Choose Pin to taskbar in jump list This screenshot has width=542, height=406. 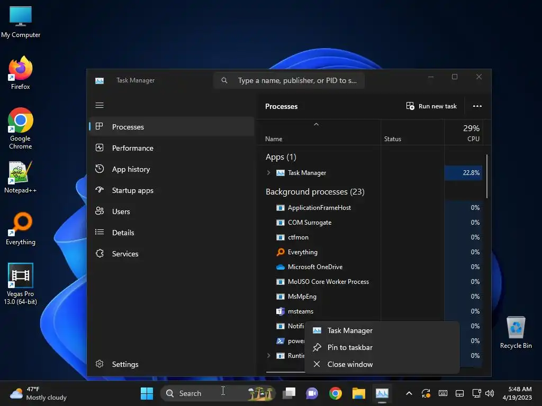coord(382,347)
